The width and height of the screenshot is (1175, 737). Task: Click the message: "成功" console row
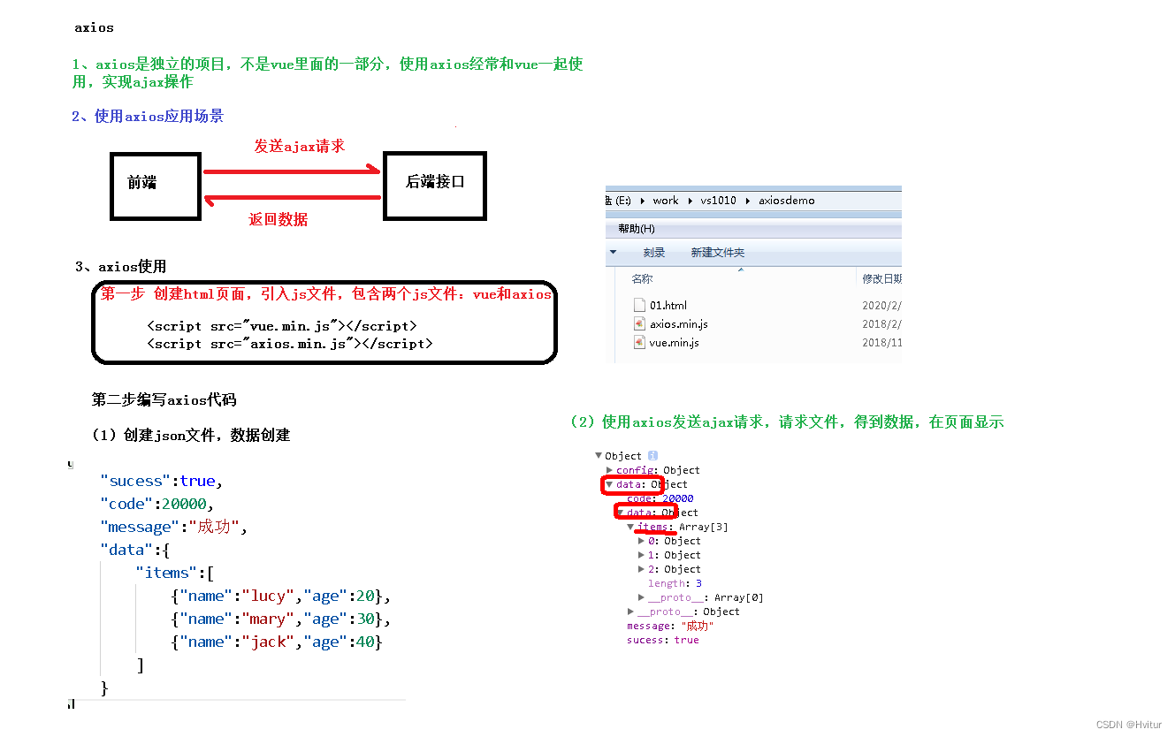[x=670, y=626]
